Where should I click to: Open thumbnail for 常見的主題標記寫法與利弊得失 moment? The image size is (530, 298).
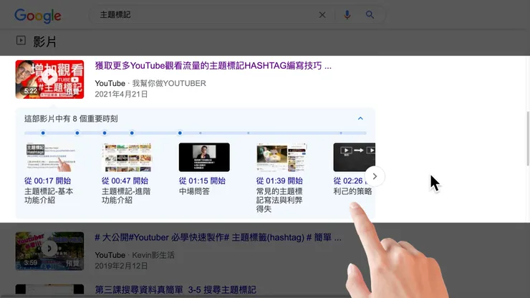[x=281, y=157]
